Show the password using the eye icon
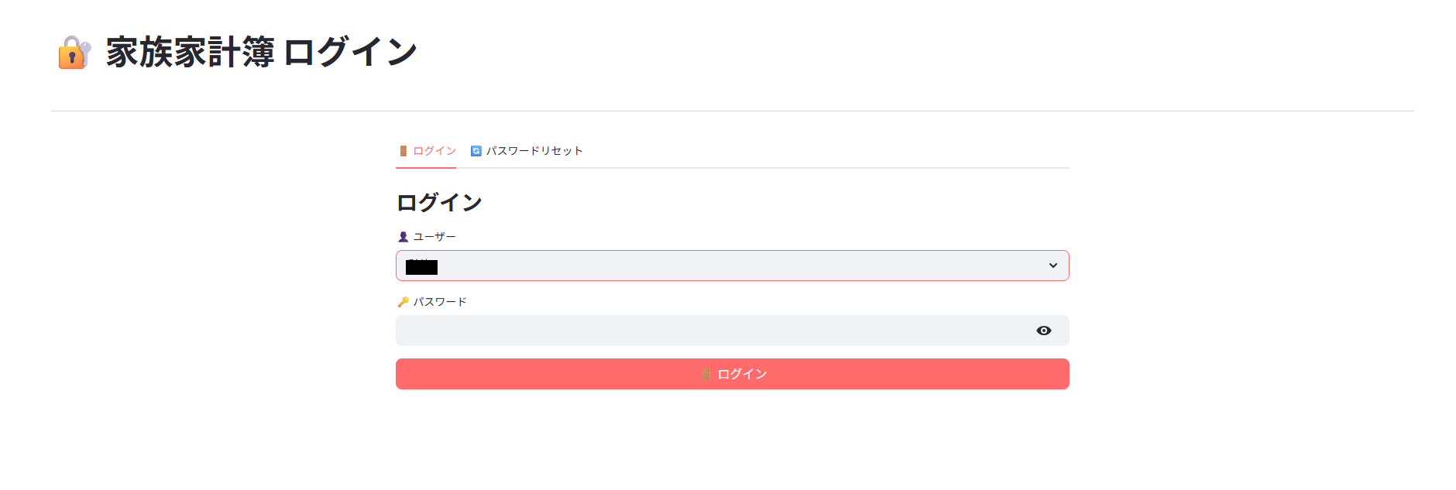The image size is (1456, 490). 1043,331
